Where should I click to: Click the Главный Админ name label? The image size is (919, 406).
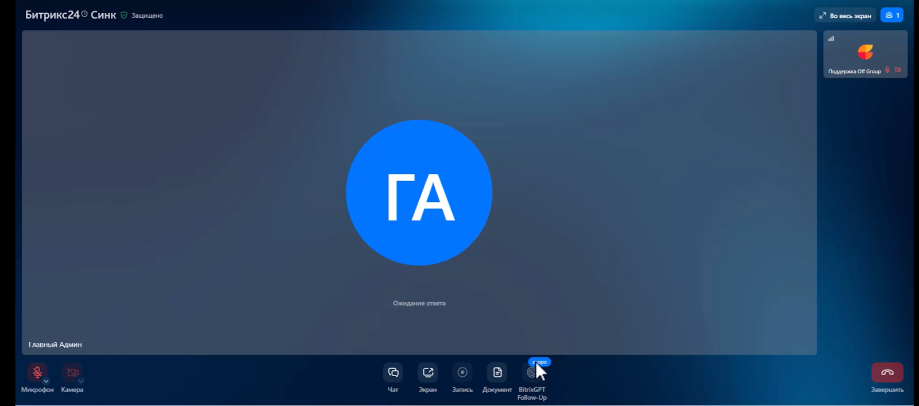[x=55, y=345]
